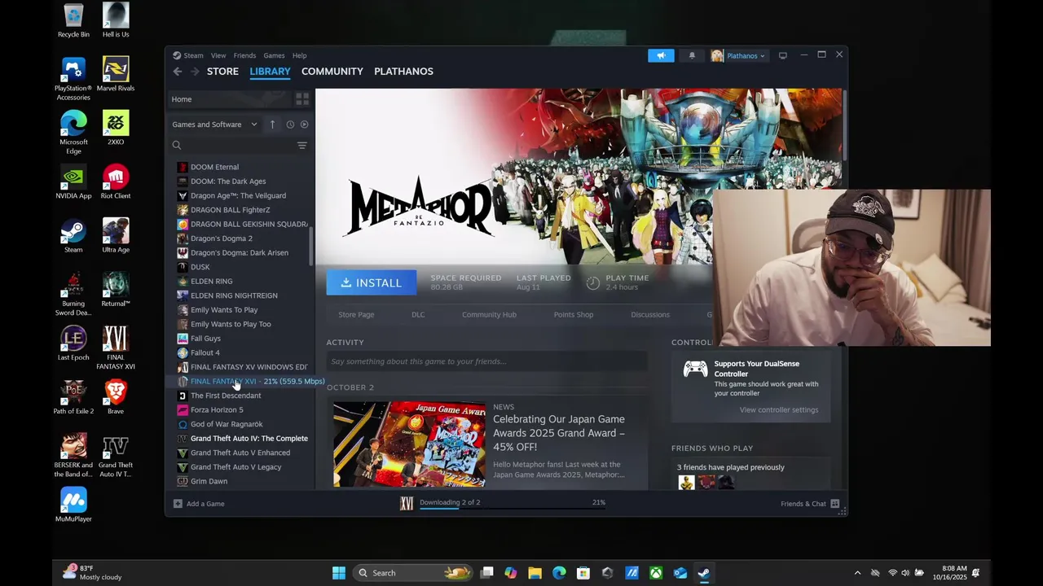
Task: Open Path of Exile 2 desktop shortcut
Action: (x=73, y=397)
